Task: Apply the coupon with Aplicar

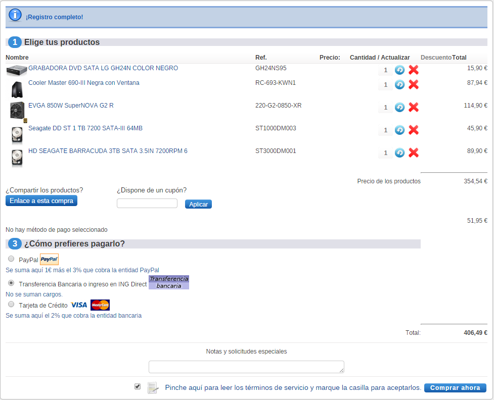Action: point(198,204)
